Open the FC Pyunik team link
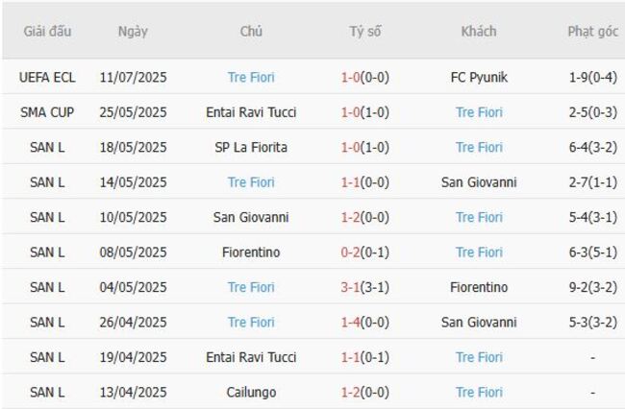This screenshot has height=409, width=625. click(478, 78)
